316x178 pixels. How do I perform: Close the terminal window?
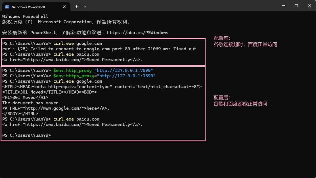[x=309, y=6]
